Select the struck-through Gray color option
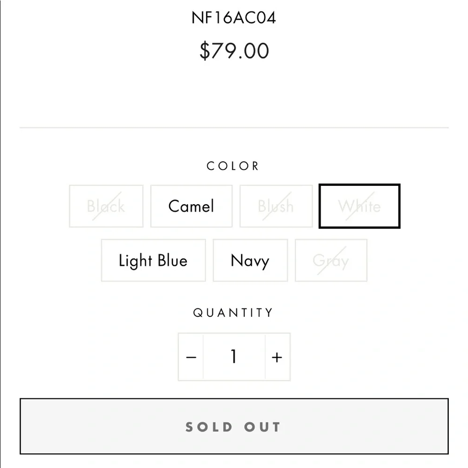Screen dimensions: 468x468 pyautogui.click(x=331, y=261)
